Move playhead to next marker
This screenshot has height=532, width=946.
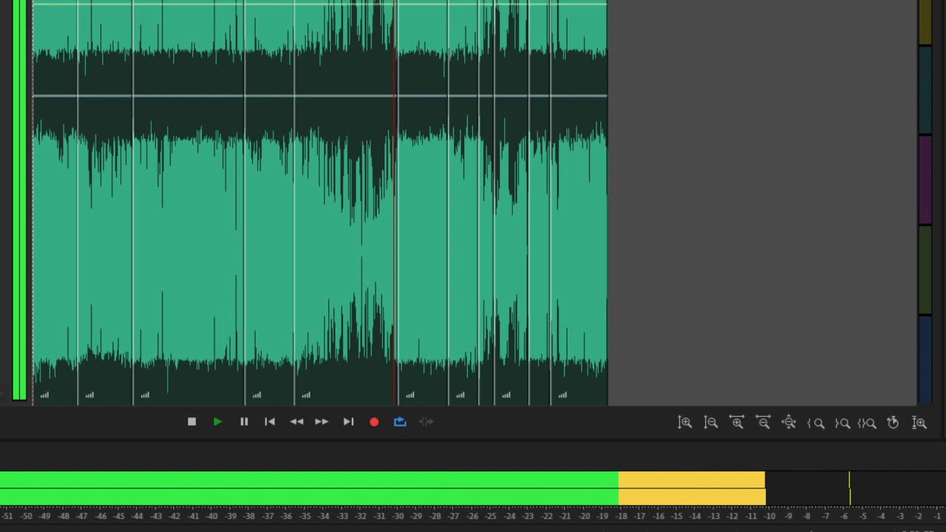point(348,422)
